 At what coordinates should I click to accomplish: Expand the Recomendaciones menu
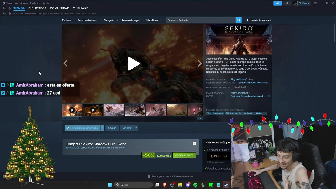(89, 20)
